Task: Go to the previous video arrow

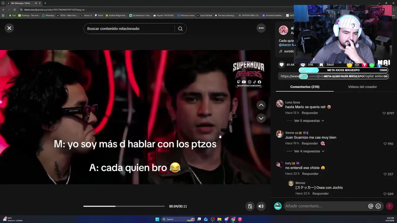Action: click(261, 105)
